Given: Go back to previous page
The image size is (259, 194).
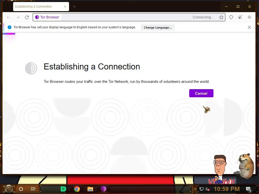Looking at the screenshot, I should tap(9, 17).
